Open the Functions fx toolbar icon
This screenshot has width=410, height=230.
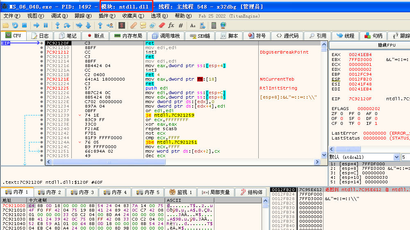171,25
